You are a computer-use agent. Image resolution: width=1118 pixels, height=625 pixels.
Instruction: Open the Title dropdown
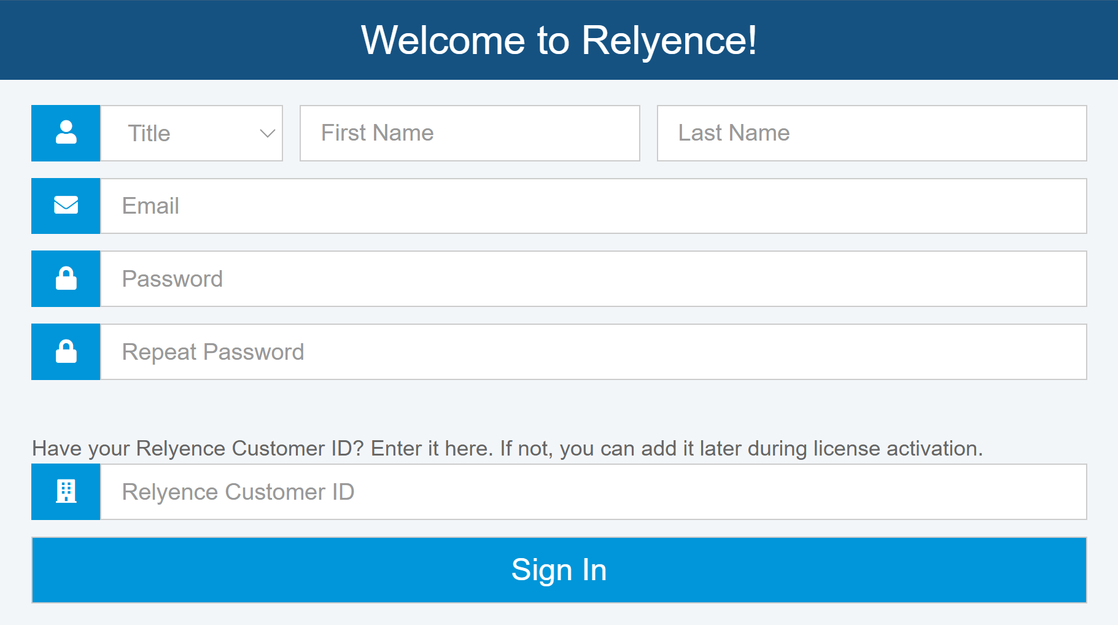191,133
